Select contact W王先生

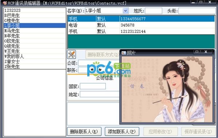pos(35,51)
